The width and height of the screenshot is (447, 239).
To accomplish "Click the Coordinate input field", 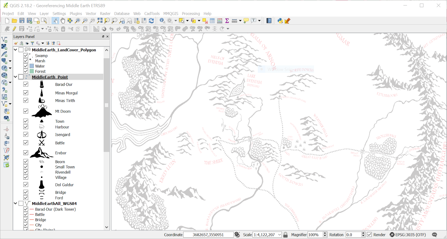I will pyautogui.click(x=208, y=235).
